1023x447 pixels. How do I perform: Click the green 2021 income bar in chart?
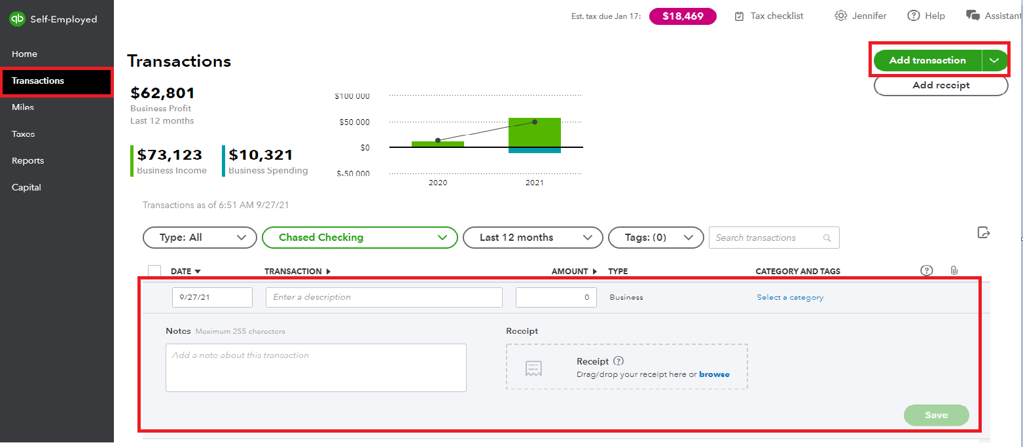click(x=535, y=132)
